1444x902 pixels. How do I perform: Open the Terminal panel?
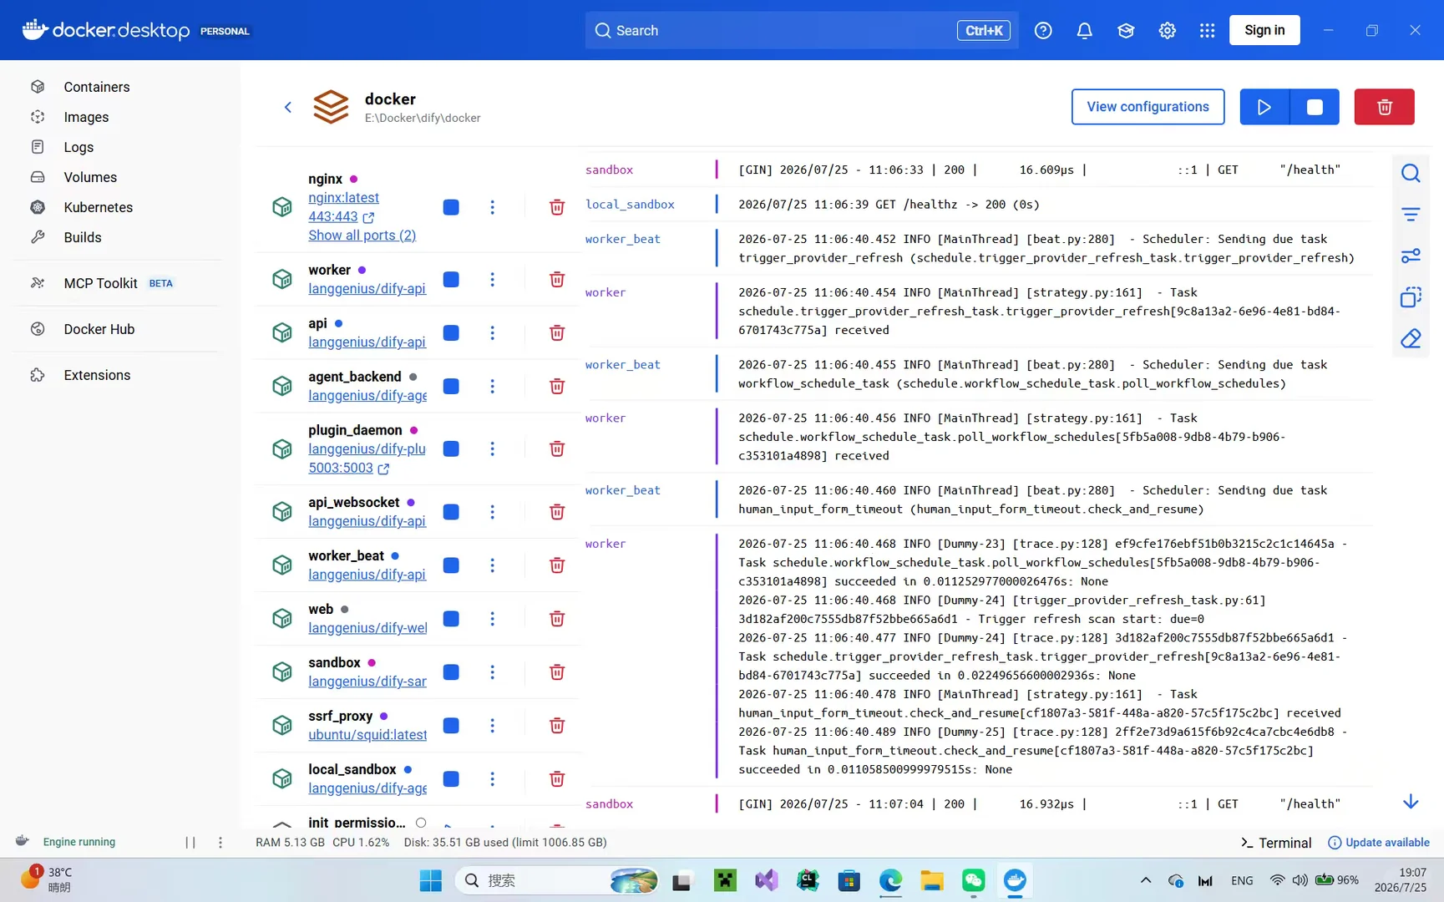click(x=1276, y=843)
